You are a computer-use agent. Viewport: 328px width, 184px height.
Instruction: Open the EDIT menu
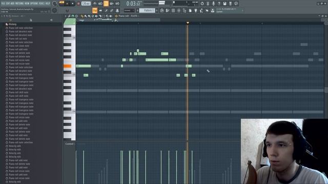click(8, 4)
